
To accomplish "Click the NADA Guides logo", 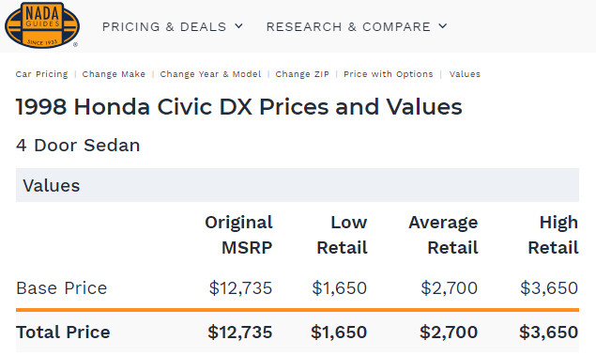I will pyautogui.click(x=42, y=25).
